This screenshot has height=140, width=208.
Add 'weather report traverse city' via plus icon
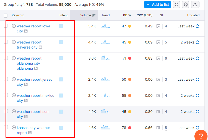tap(14, 42)
